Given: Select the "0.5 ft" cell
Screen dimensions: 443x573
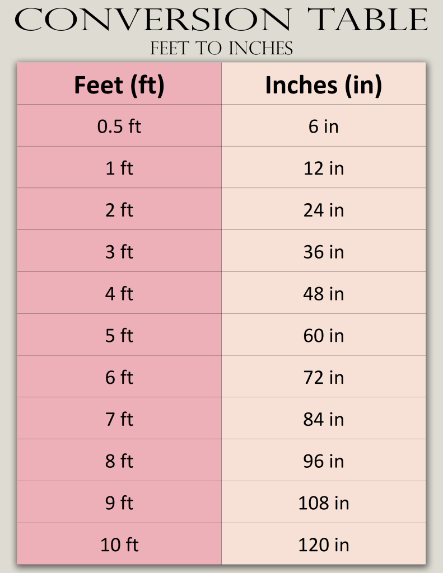Looking at the screenshot, I should [x=119, y=126].
